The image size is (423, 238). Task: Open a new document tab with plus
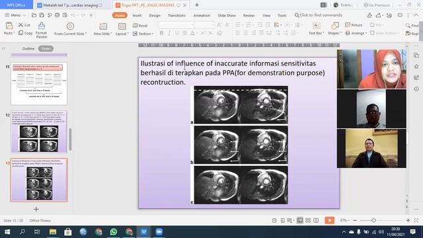pos(197,5)
